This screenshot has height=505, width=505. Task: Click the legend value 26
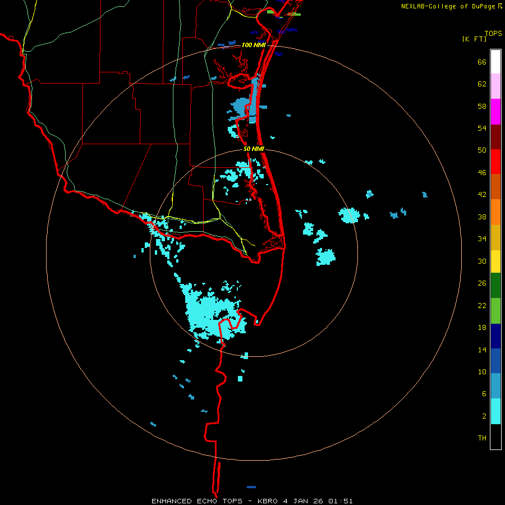[x=482, y=283]
